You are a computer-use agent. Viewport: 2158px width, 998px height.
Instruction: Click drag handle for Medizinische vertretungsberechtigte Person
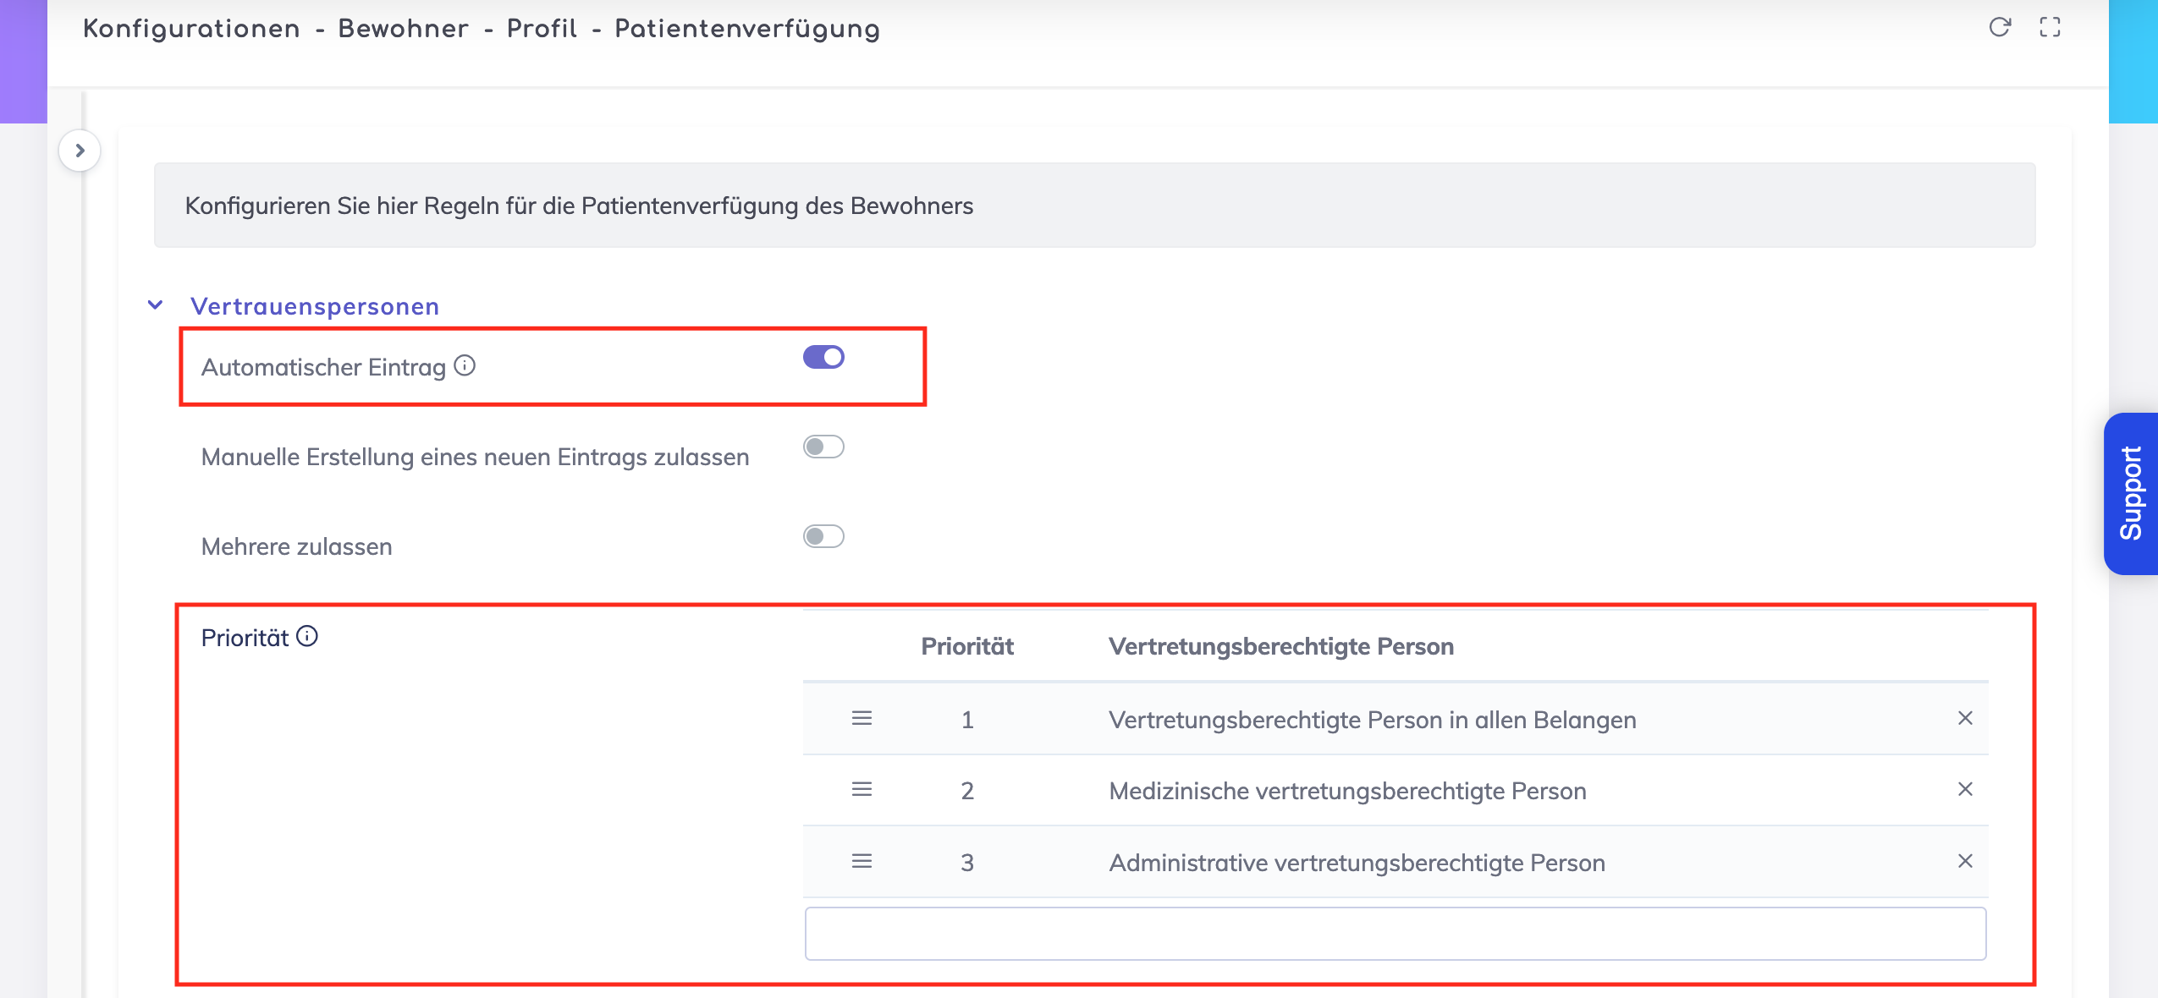pyautogui.click(x=862, y=789)
